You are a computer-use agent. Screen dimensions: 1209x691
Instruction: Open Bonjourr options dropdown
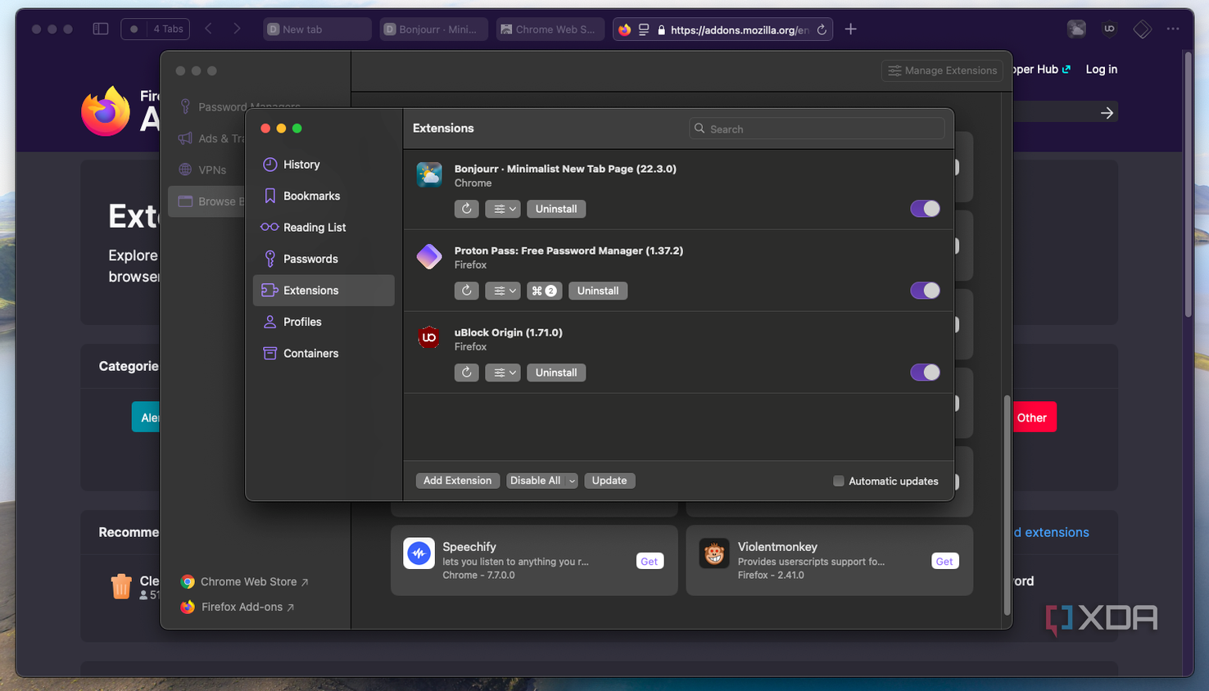pyautogui.click(x=503, y=209)
